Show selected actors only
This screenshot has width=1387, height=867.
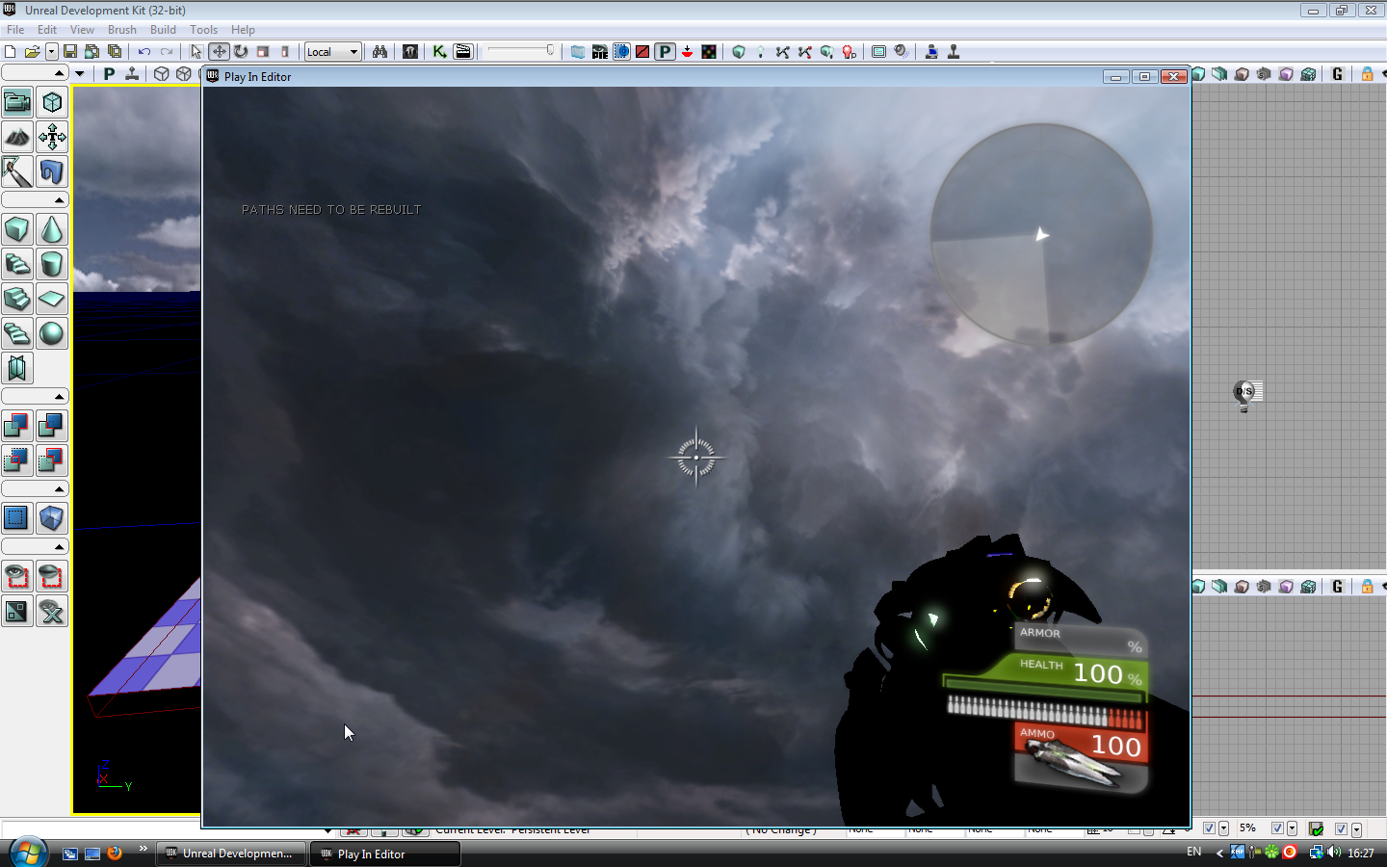click(x=17, y=576)
